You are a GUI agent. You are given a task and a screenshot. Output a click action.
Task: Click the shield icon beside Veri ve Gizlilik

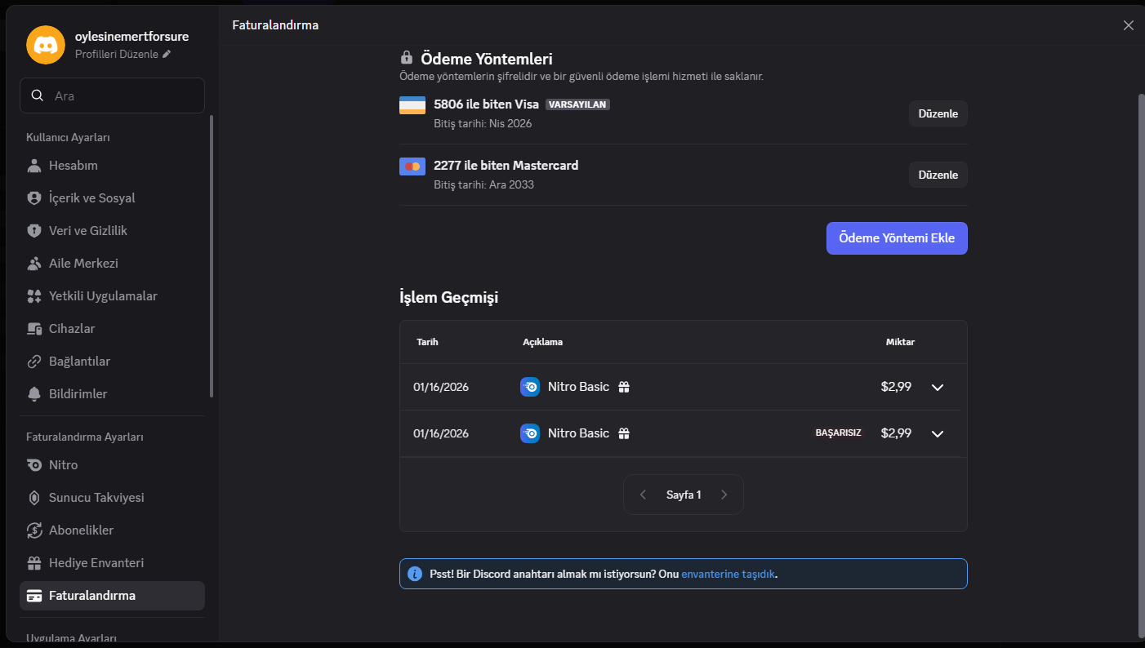coord(34,231)
